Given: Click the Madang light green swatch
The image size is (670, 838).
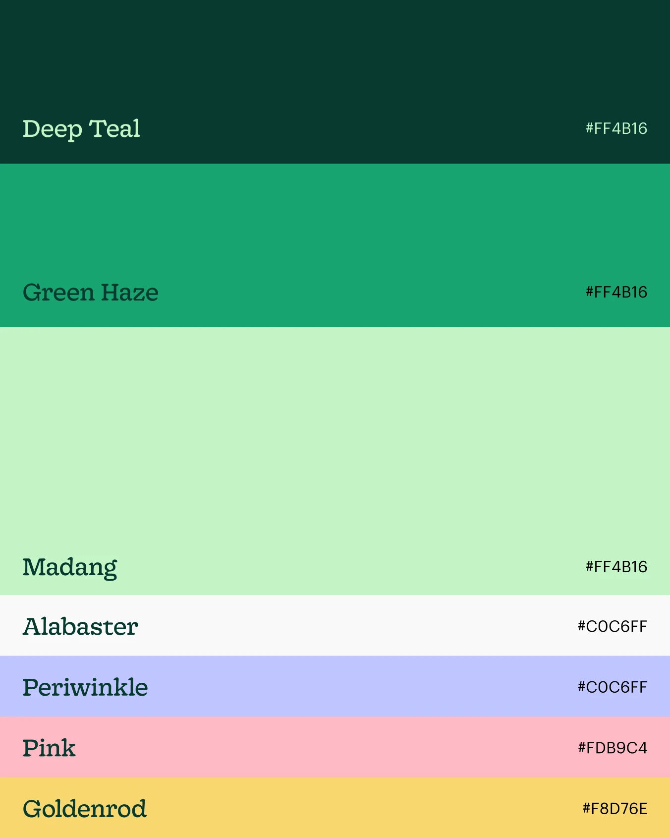Looking at the screenshot, I should (x=335, y=461).
